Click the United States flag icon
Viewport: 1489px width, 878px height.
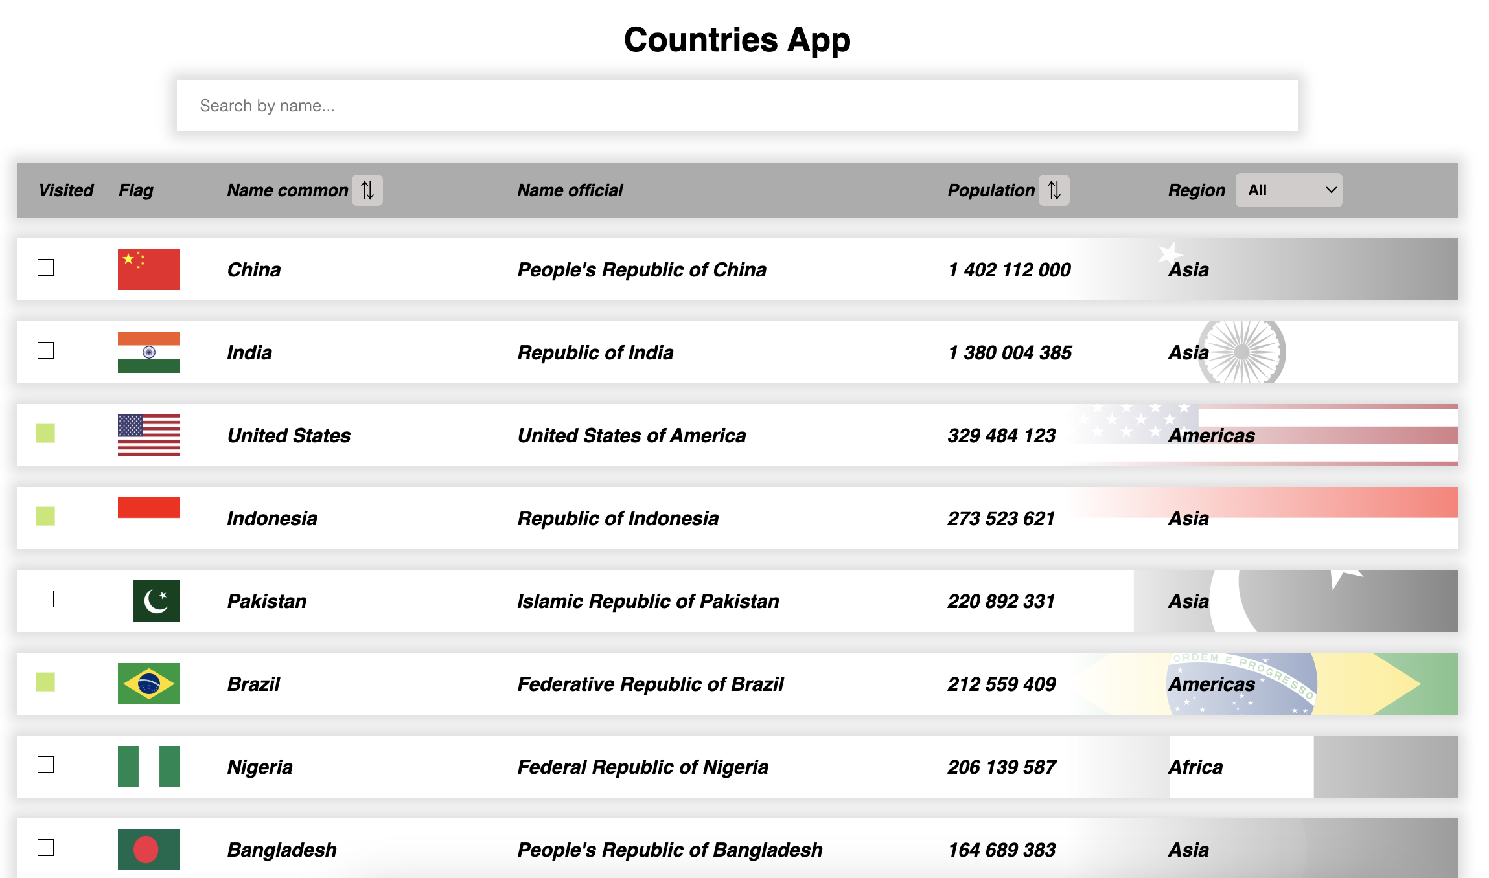click(x=148, y=434)
